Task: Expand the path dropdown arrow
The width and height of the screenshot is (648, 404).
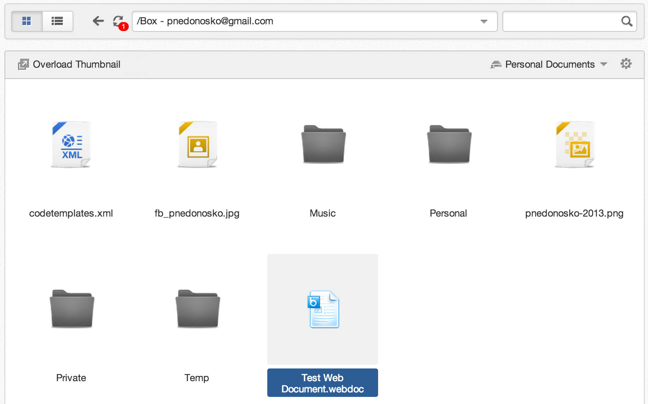Action: [x=484, y=22]
